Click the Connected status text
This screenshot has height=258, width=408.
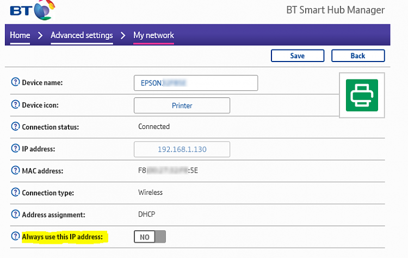(x=154, y=126)
